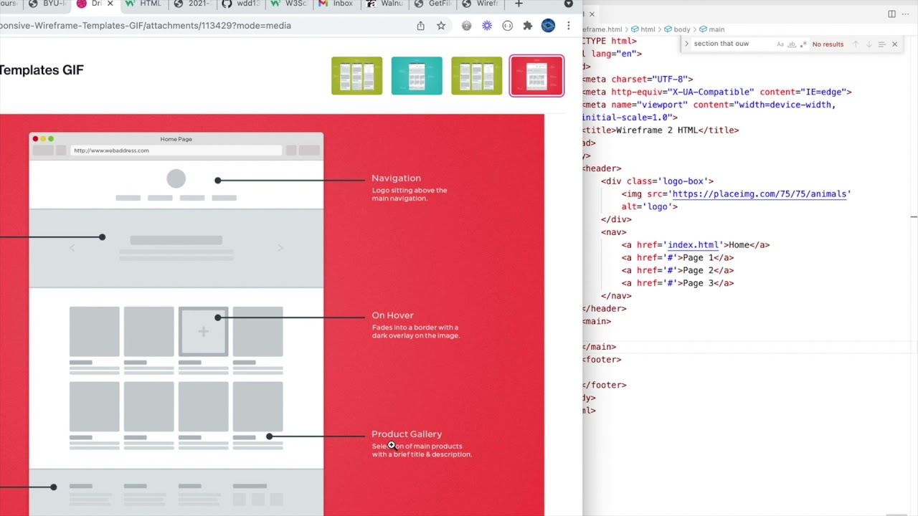This screenshot has height=516, width=918.
Task: Click the gray round extension icon
Action: point(467,26)
